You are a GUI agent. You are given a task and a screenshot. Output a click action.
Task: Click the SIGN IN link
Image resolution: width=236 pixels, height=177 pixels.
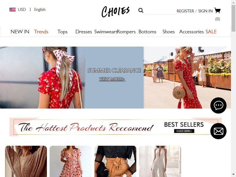[x=205, y=11]
